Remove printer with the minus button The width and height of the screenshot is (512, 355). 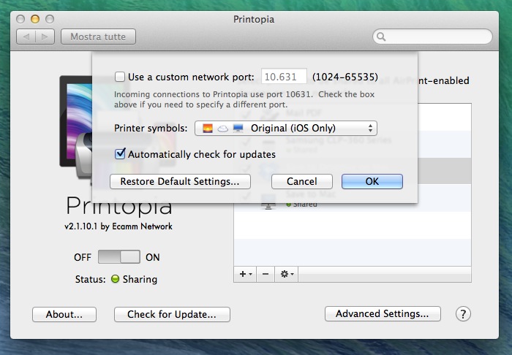(x=266, y=274)
